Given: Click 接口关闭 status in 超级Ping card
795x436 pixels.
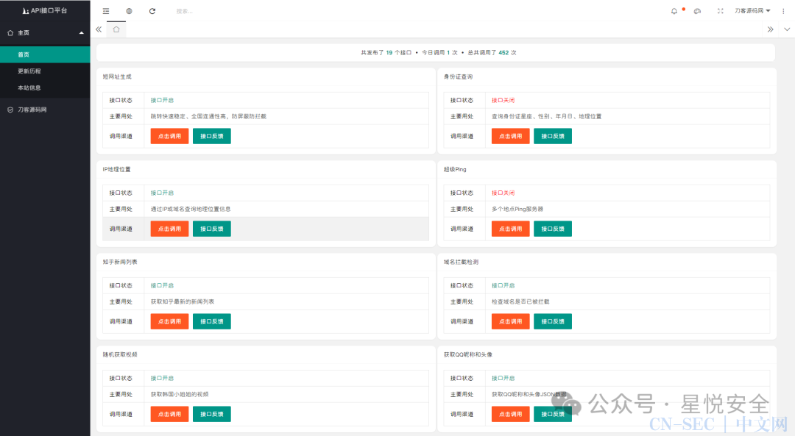Looking at the screenshot, I should tap(503, 193).
